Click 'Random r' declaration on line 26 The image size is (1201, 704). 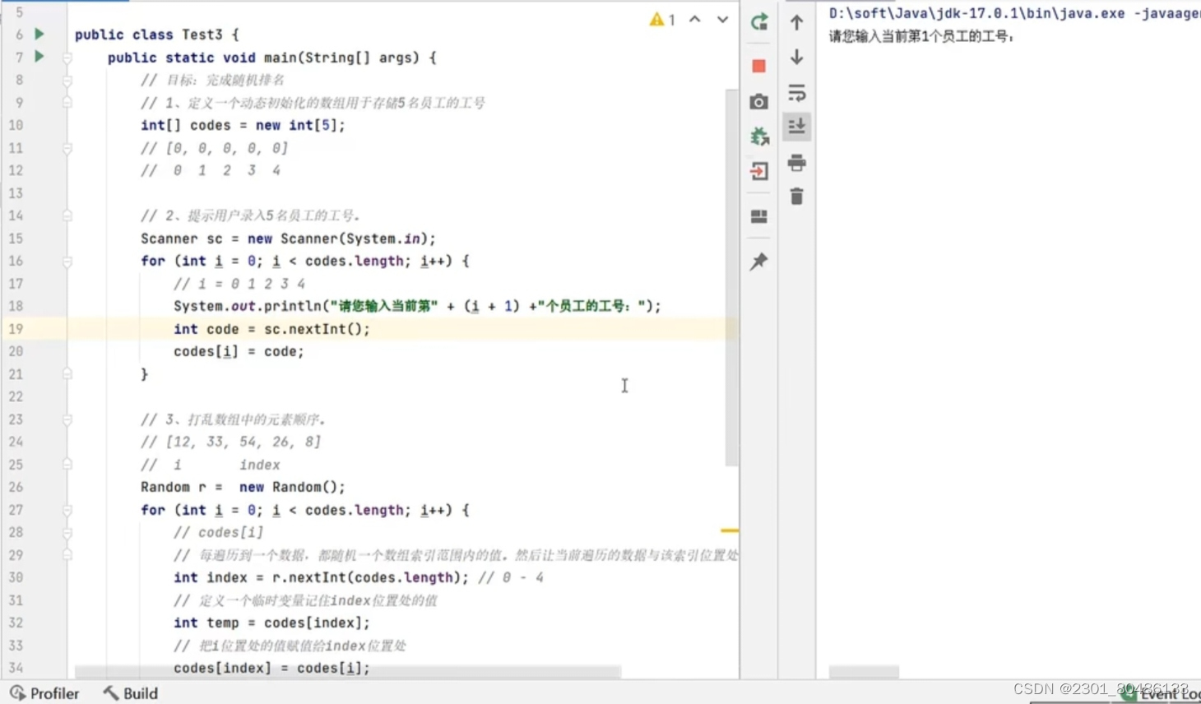click(174, 487)
